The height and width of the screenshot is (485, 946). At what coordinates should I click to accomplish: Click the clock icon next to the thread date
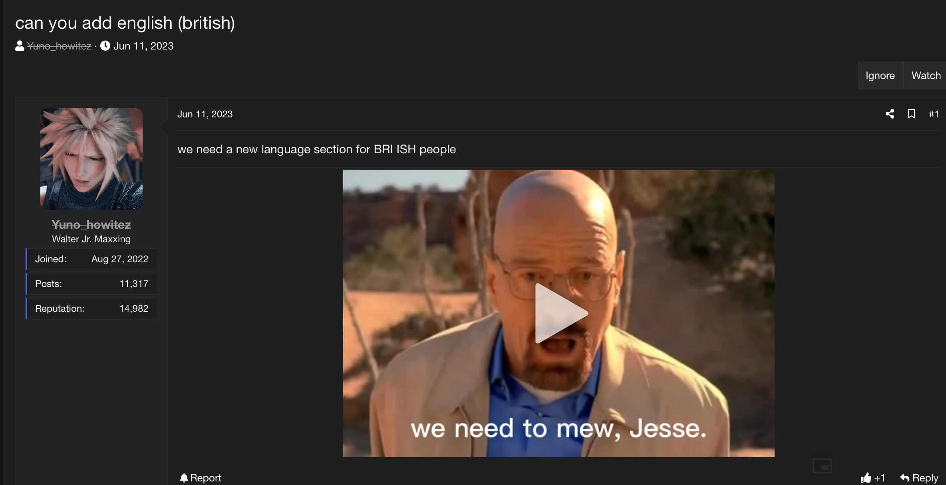(105, 46)
